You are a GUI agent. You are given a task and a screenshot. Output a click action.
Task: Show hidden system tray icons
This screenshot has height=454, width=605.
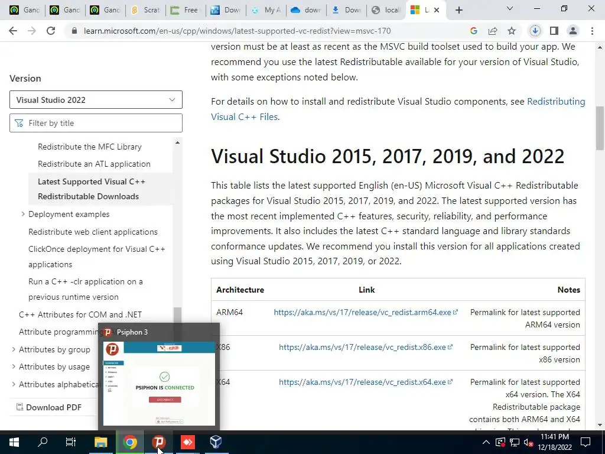pyautogui.click(x=486, y=442)
